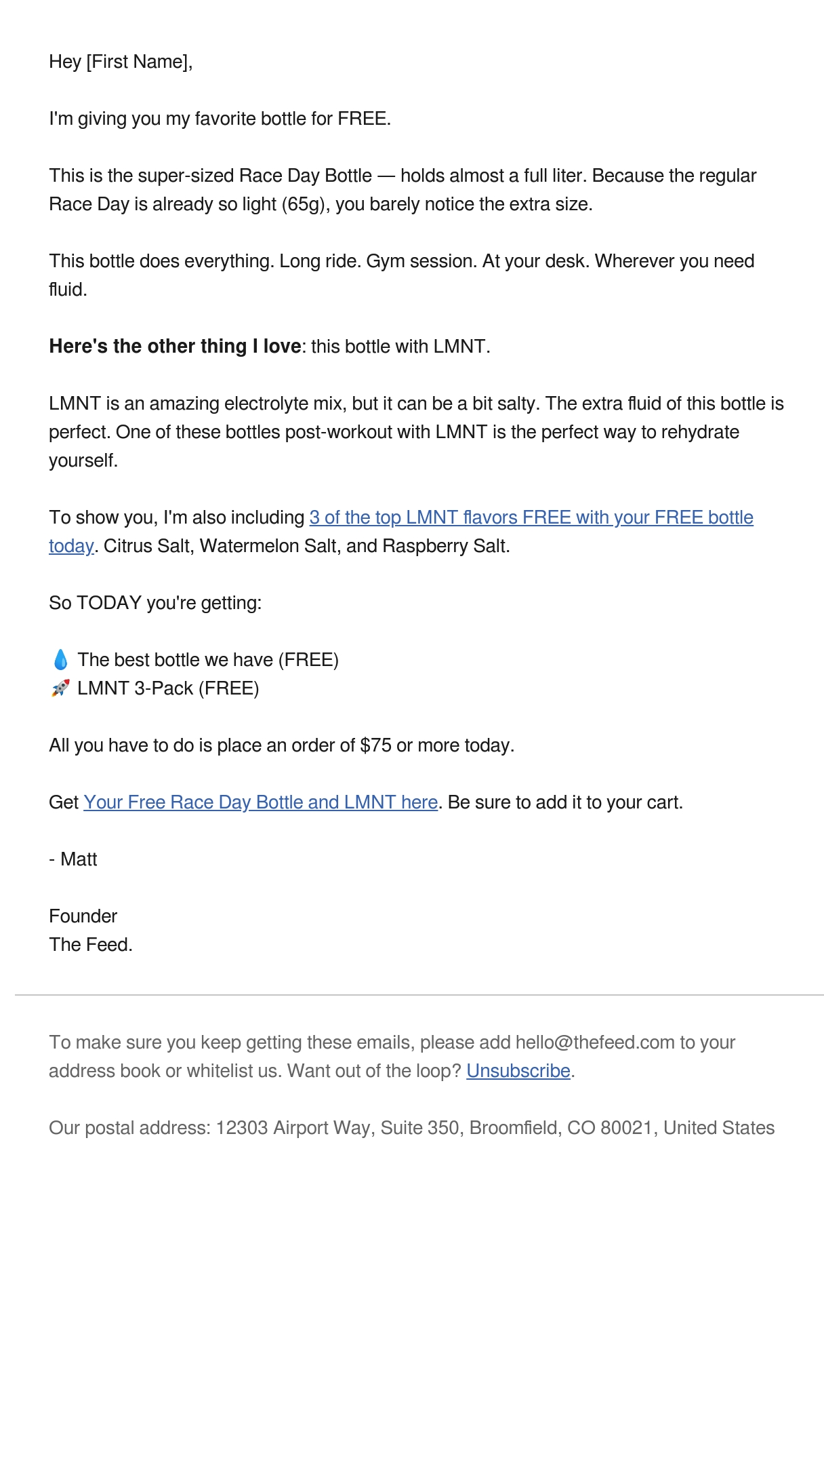The width and height of the screenshot is (824, 1465).
Task: Click the - Matt signature
Action: (x=73, y=859)
